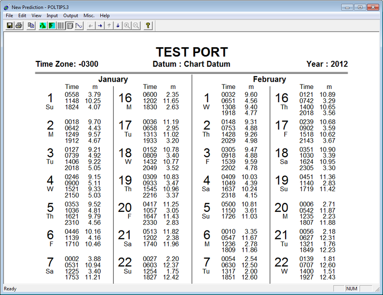Select the grid table view icon

click(60, 26)
